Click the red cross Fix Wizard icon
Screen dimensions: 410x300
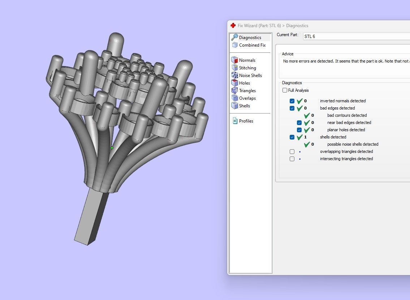click(x=233, y=25)
